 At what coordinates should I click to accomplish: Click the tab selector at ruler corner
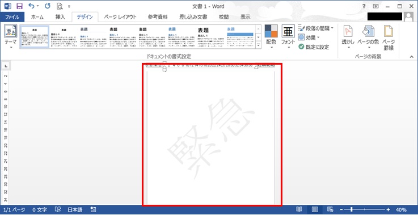click(x=6, y=66)
